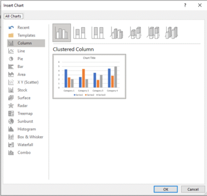The height and width of the screenshot is (196, 207).
Task: Choose the Area chart category
Action: coord(26,74)
